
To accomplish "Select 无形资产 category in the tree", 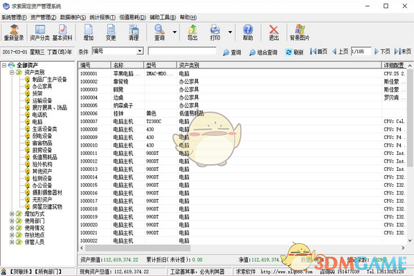I will tap(42, 200).
